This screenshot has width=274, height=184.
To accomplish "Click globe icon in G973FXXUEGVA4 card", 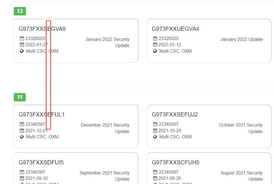I will tap(155, 51).
